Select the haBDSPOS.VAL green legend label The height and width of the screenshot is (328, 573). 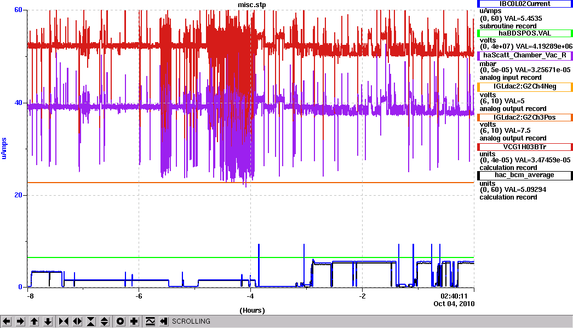pyautogui.click(x=525, y=33)
